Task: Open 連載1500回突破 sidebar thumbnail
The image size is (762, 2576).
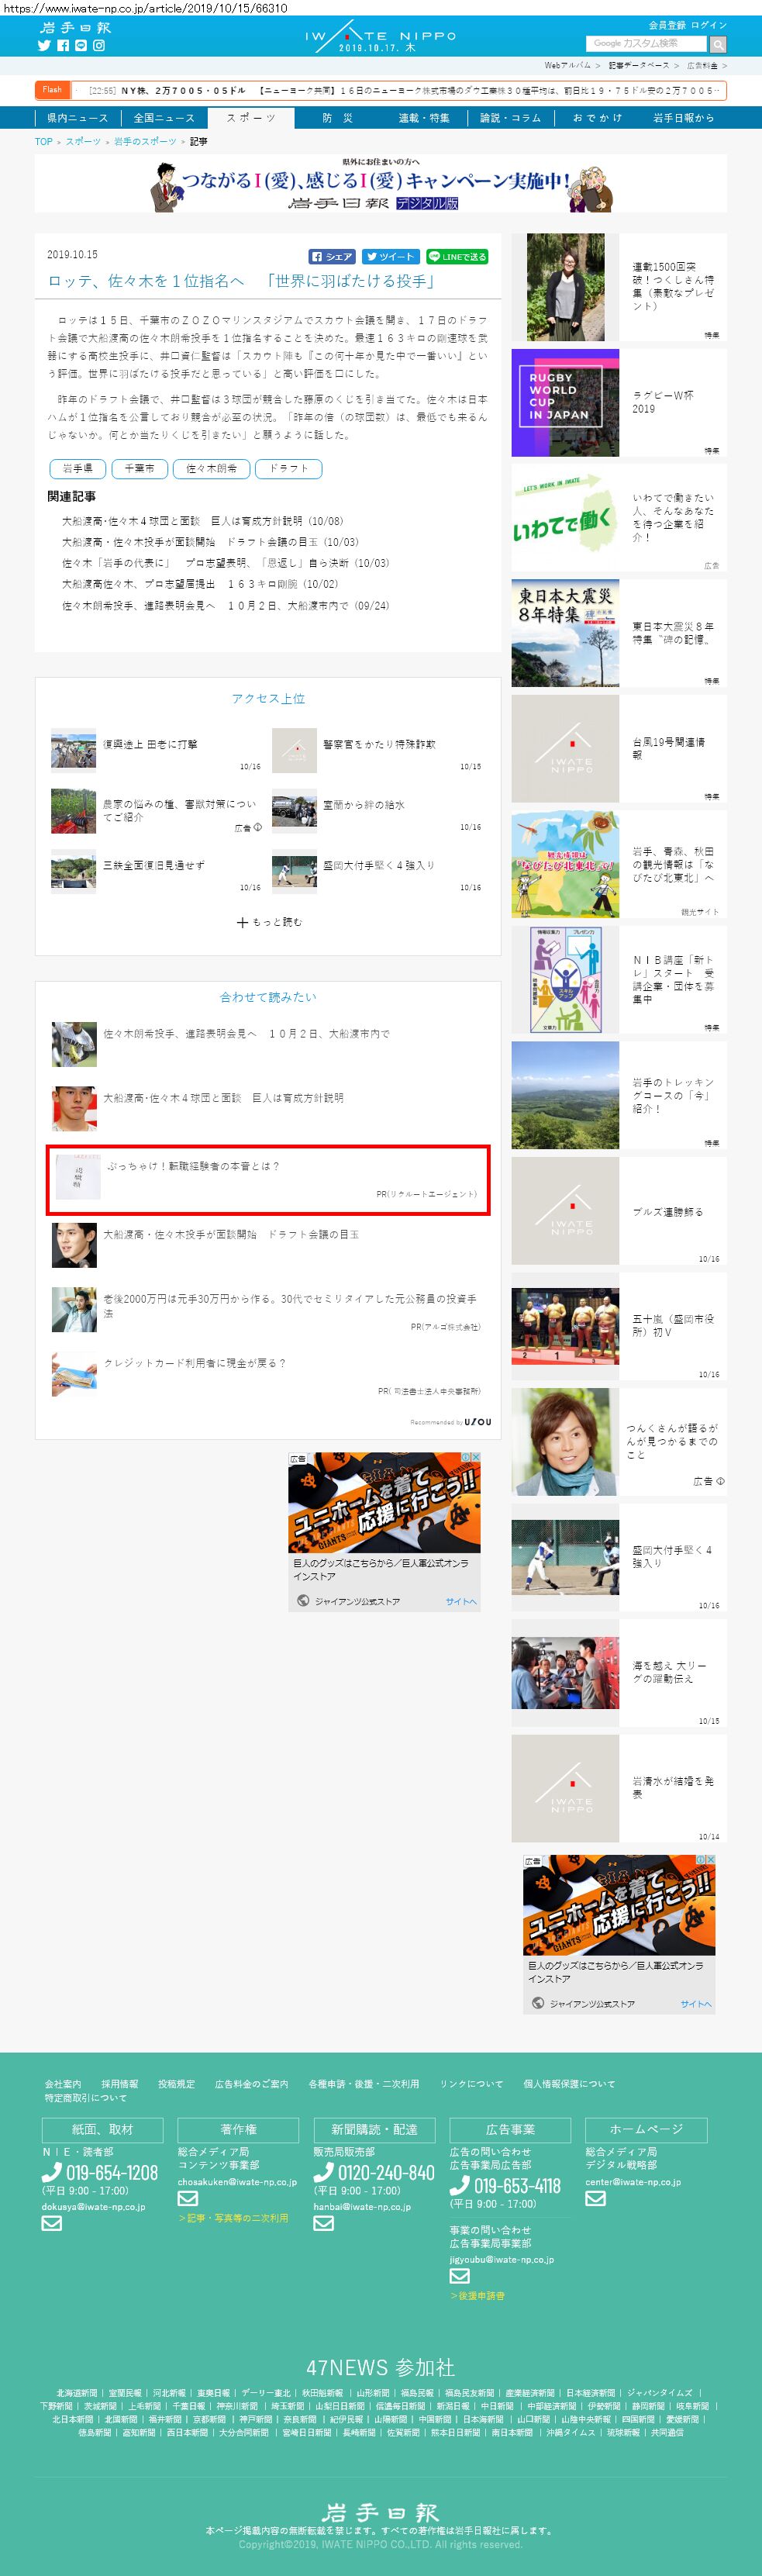Action: coord(565,288)
